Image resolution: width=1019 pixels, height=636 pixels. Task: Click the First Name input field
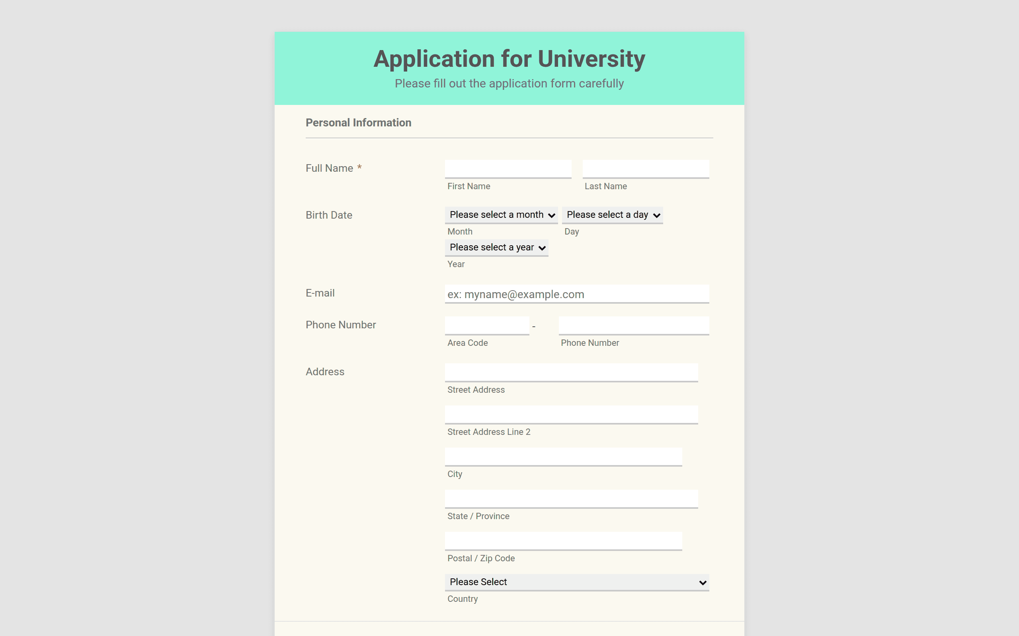tap(508, 169)
